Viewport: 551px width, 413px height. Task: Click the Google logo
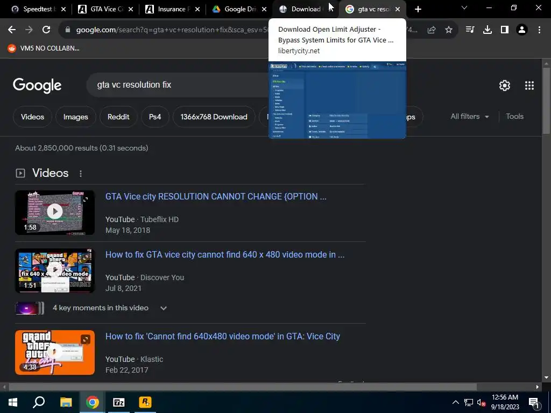coord(37,86)
